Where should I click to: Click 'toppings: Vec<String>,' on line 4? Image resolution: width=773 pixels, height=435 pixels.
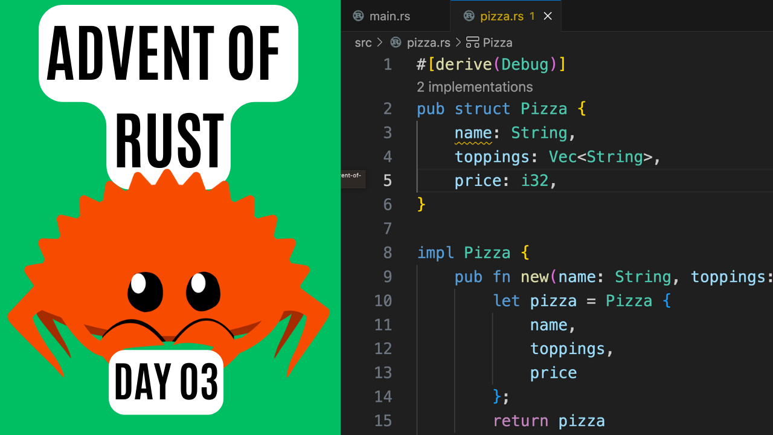[x=559, y=157]
